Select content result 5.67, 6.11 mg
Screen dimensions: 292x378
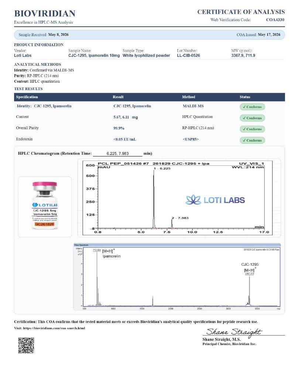coord(126,117)
